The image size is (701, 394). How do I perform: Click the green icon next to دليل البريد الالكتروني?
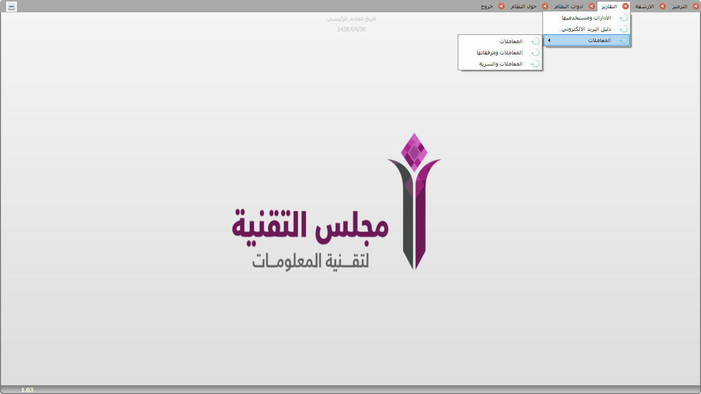pos(623,29)
